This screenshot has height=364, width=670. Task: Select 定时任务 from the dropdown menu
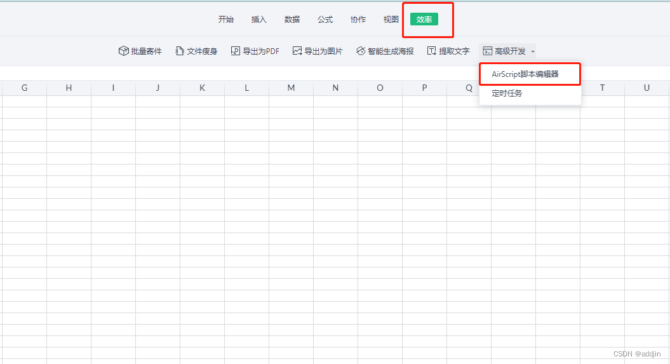tap(507, 93)
